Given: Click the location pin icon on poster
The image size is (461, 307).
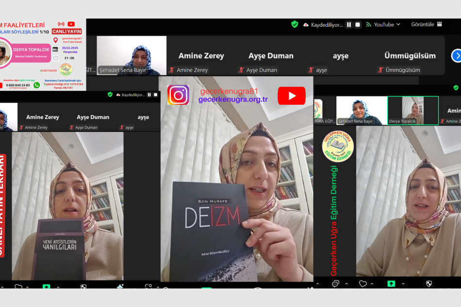Looking at the screenshot, I should pyautogui.click(x=55, y=40).
